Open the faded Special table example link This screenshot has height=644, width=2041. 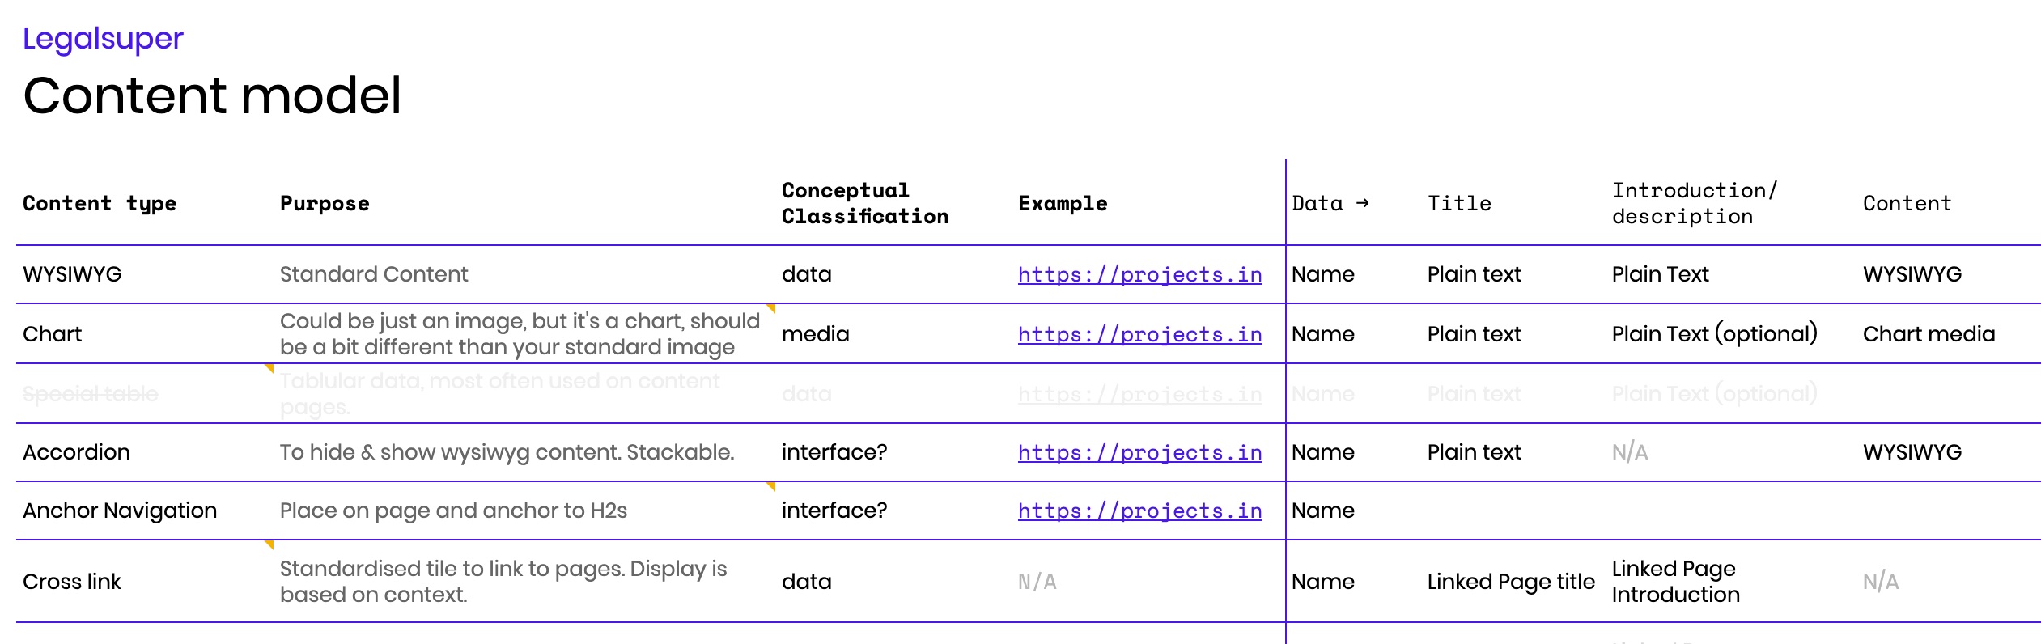pos(1139,395)
